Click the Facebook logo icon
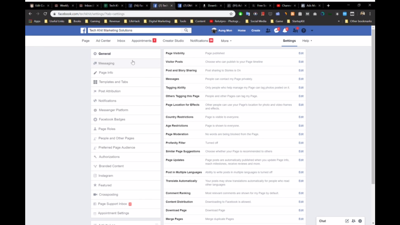This screenshot has height=225, width=400. pyautogui.click(x=83, y=30)
